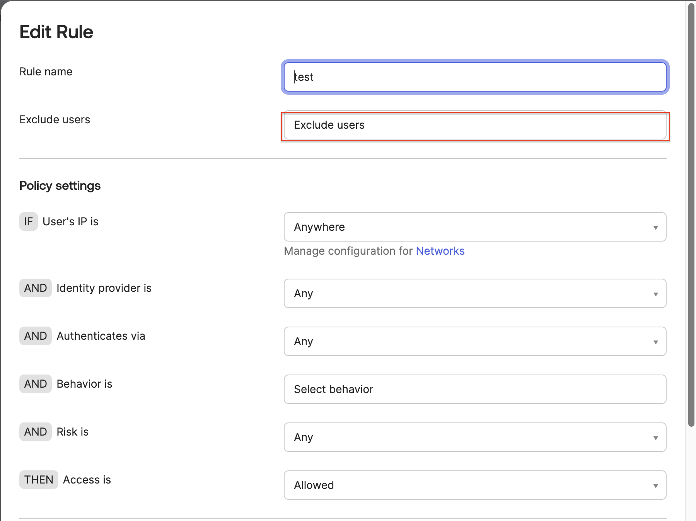Click the AND badge beside Identity provider
This screenshot has height=521, width=696.
36,288
